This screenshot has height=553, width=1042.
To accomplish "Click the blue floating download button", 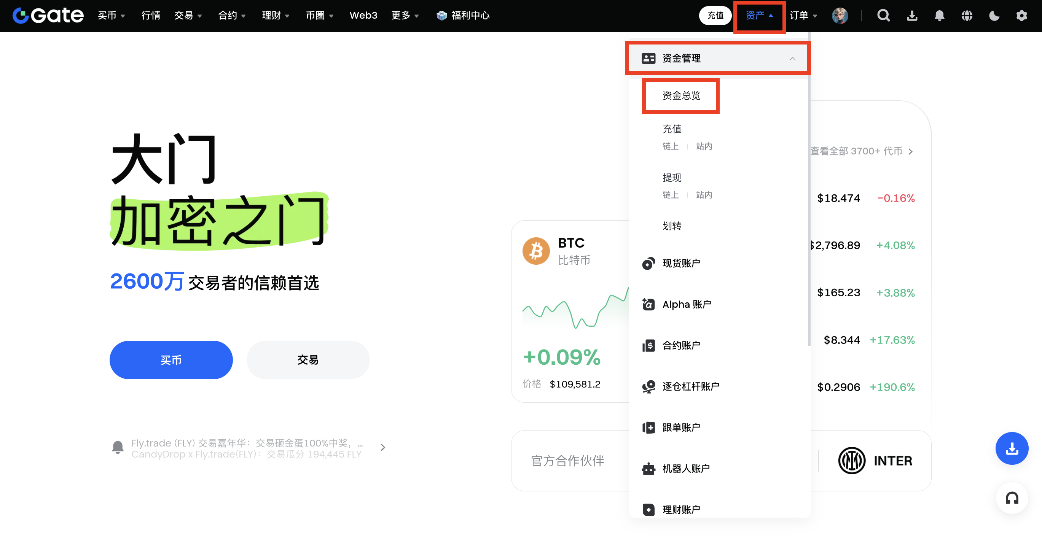I will point(1012,448).
